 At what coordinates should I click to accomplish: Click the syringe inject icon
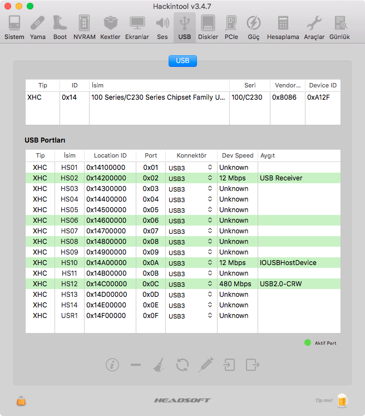pos(206,365)
